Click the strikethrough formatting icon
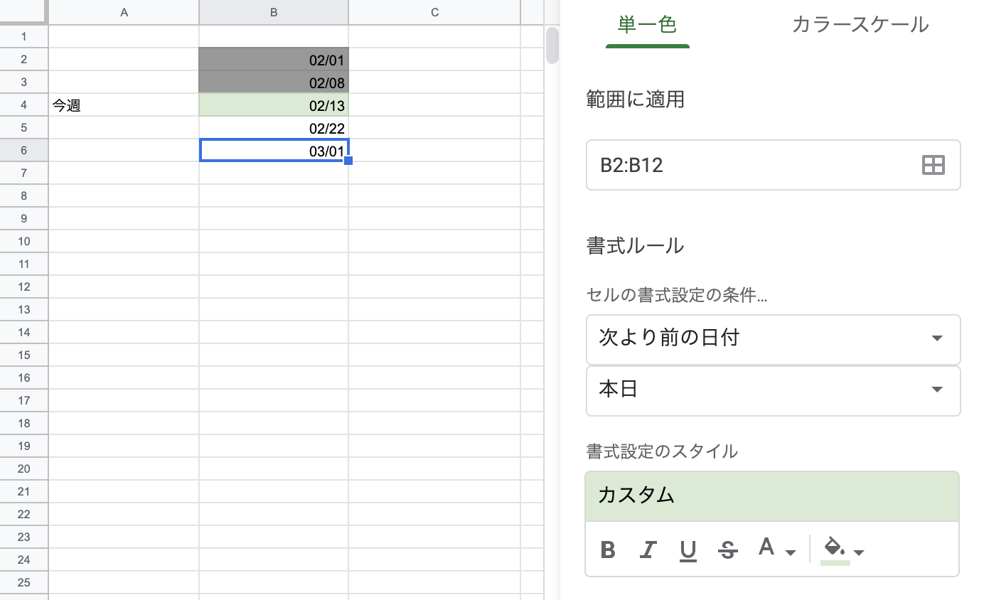This screenshot has width=984, height=600. coord(727,550)
